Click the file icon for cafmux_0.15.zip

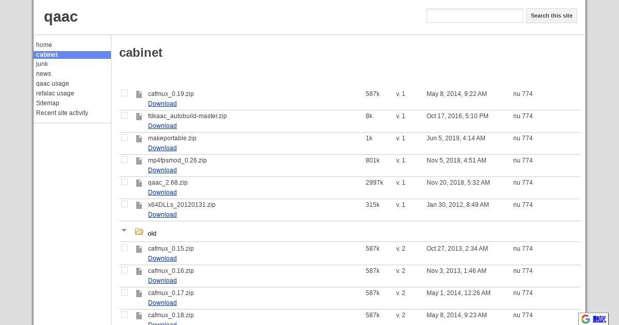pos(139,249)
